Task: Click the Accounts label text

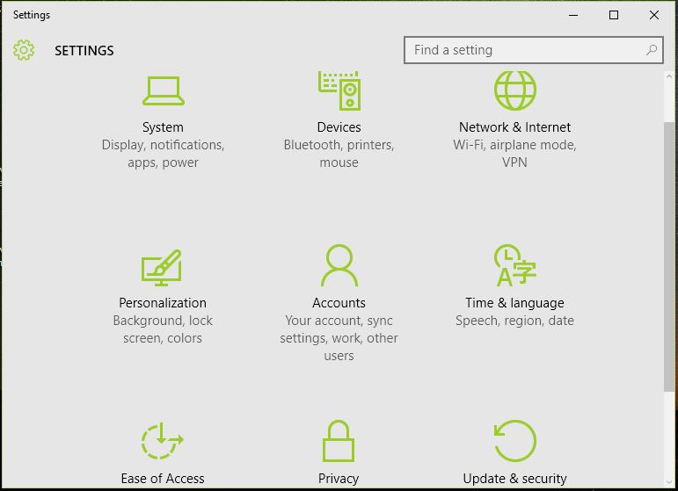Action: (x=339, y=303)
